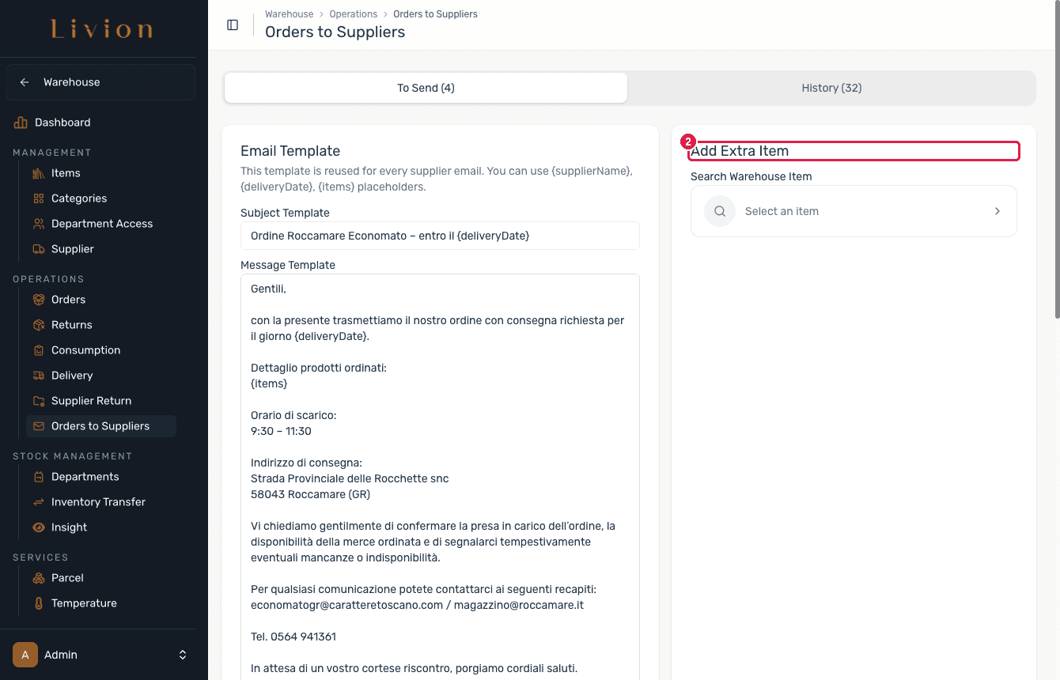Image resolution: width=1060 pixels, height=680 pixels.
Task: Click the Supplier truck icon
Action: 39,249
